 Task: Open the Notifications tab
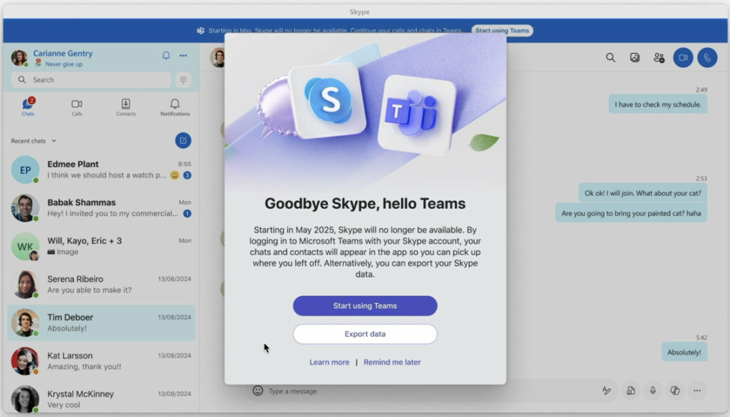[x=175, y=107]
